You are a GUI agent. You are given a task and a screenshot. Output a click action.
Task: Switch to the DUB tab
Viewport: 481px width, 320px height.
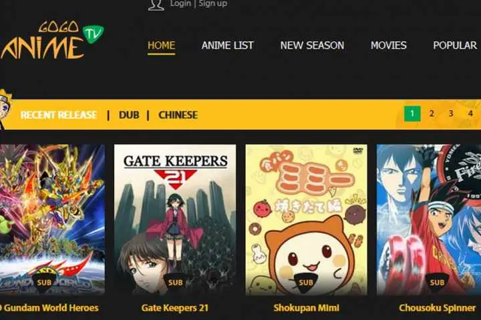[129, 115]
